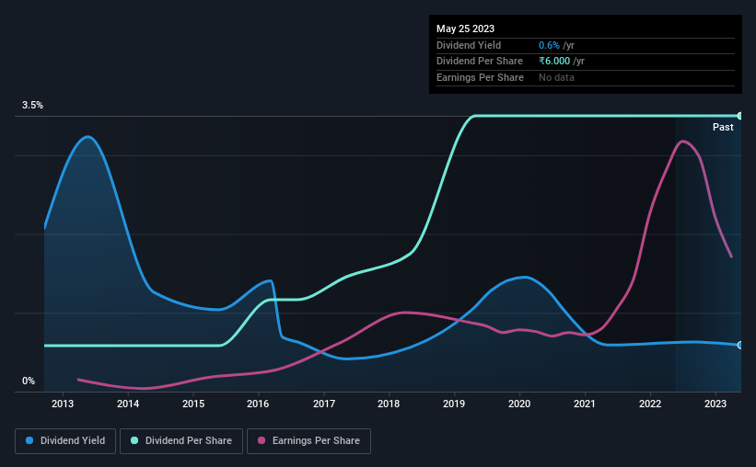Viewport: 756px width, 467px height.
Task: Click the 0% y-axis label
Action: [x=29, y=381]
